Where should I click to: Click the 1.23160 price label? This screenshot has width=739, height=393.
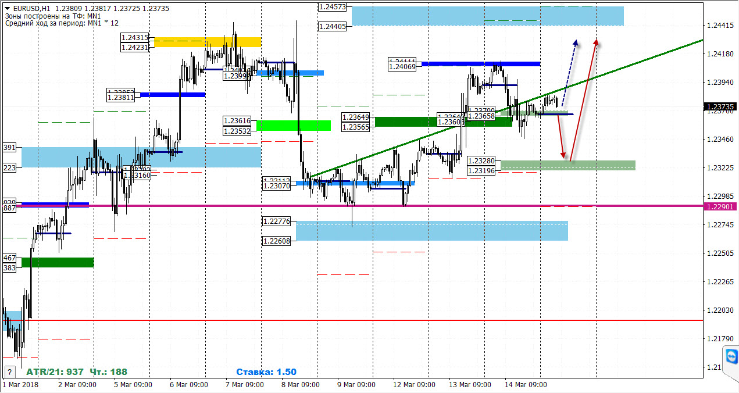click(x=137, y=174)
